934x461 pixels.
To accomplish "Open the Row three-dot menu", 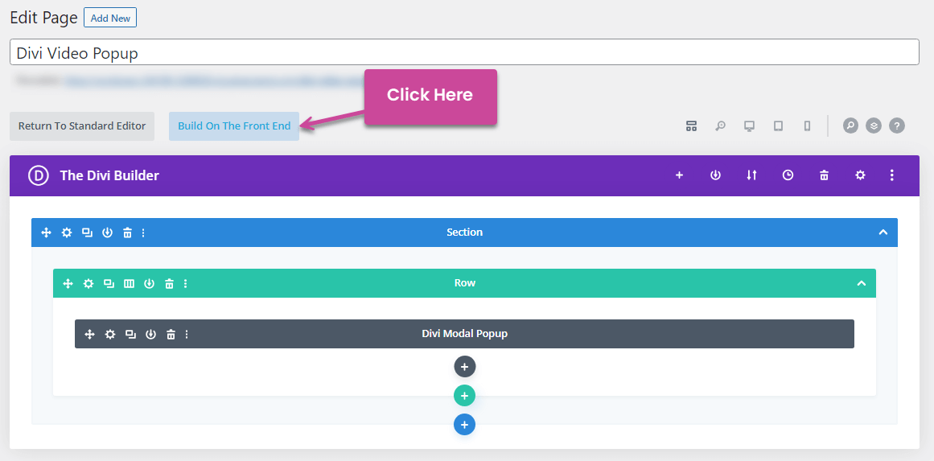I will [x=186, y=283].
